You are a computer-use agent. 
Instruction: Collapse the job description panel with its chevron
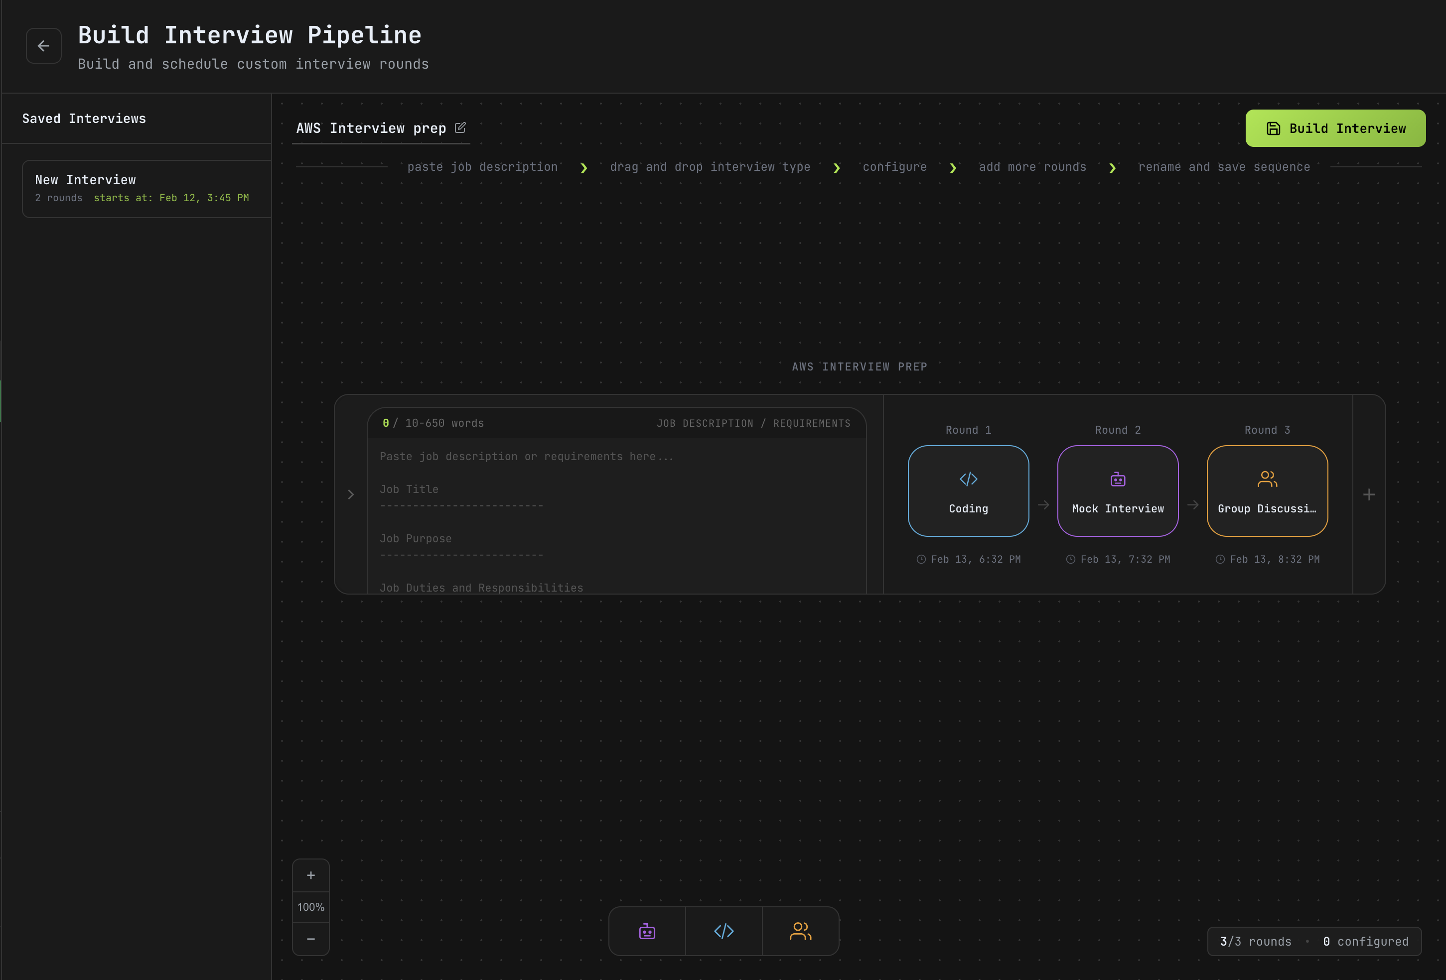(351, 493)
